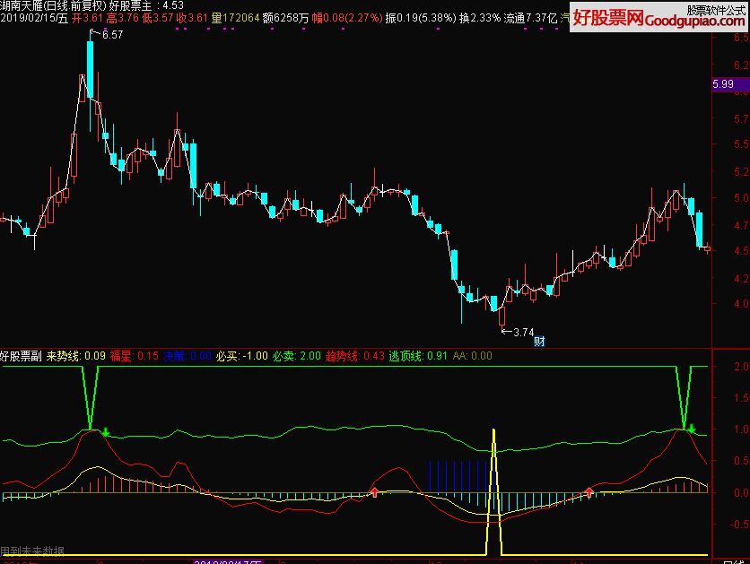Click the turnover amount 额6258万
This screenshot has height=564, width=750.
(285, 19)
